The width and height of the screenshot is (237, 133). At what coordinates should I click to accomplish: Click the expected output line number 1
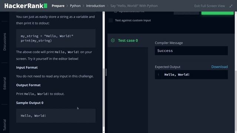158,75
